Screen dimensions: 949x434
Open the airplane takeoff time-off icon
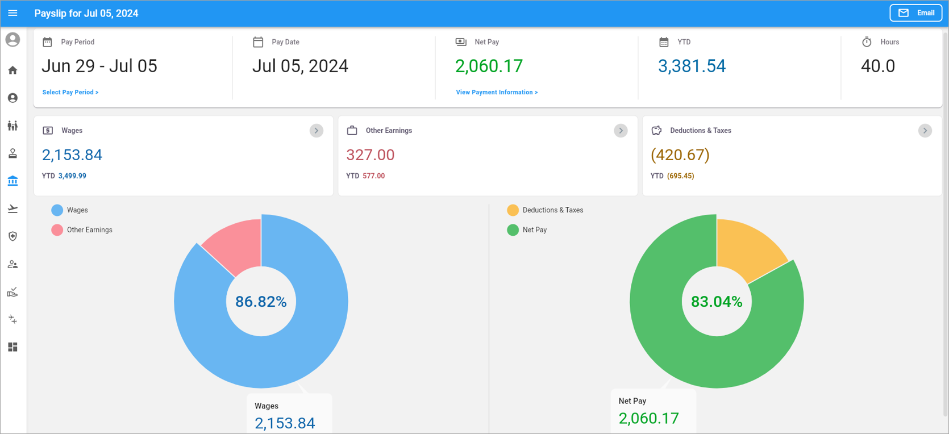point(13,209)
